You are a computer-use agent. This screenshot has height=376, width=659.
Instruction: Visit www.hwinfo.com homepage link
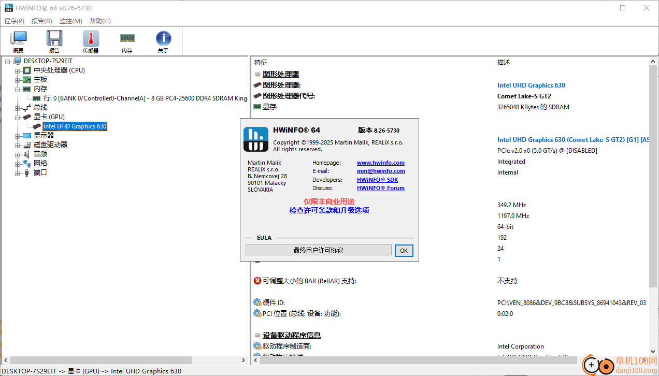point(381,163)
